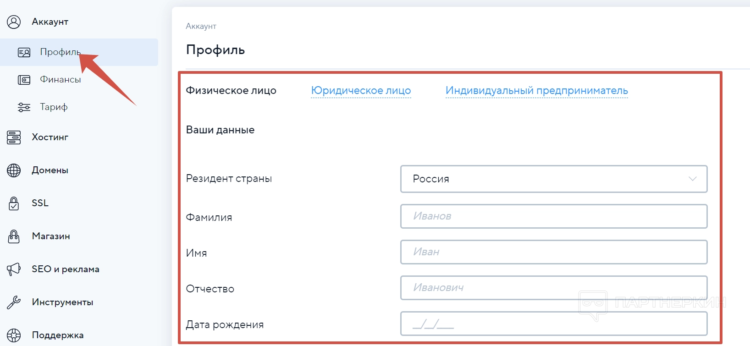The image size is (750, 346).
Task: Click the Дата рождения date field
Action: point(553,324)
